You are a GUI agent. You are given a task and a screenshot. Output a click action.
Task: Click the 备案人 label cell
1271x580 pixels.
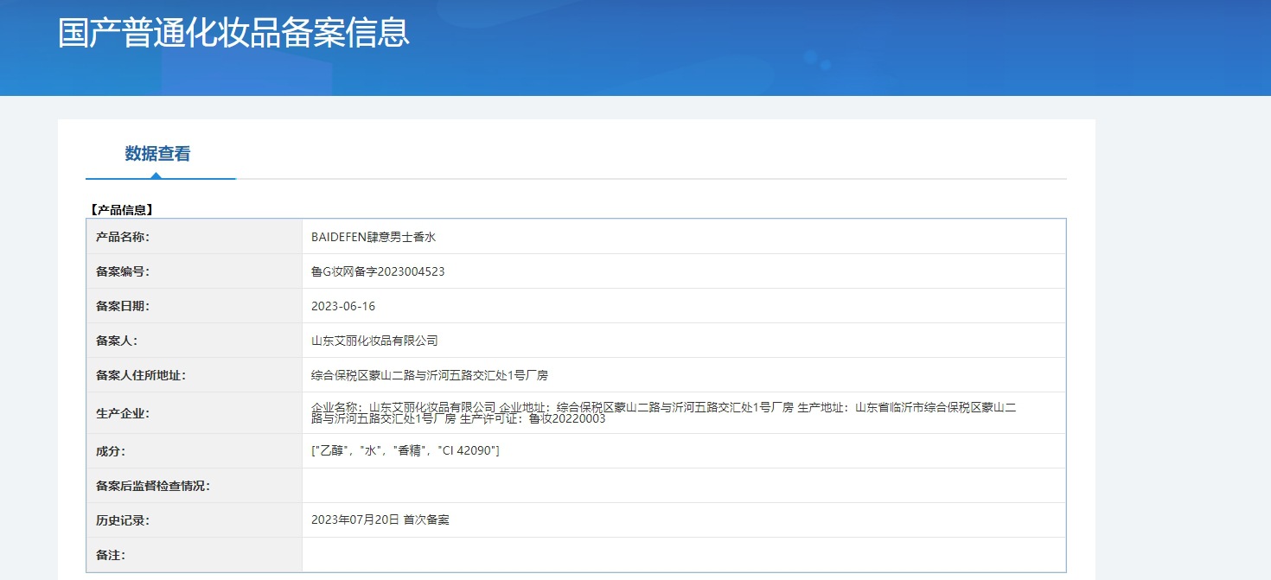tap(195, 341)
